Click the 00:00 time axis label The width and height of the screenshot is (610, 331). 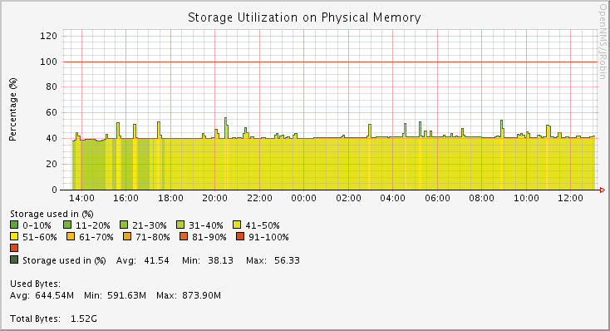tap(304, 198)
